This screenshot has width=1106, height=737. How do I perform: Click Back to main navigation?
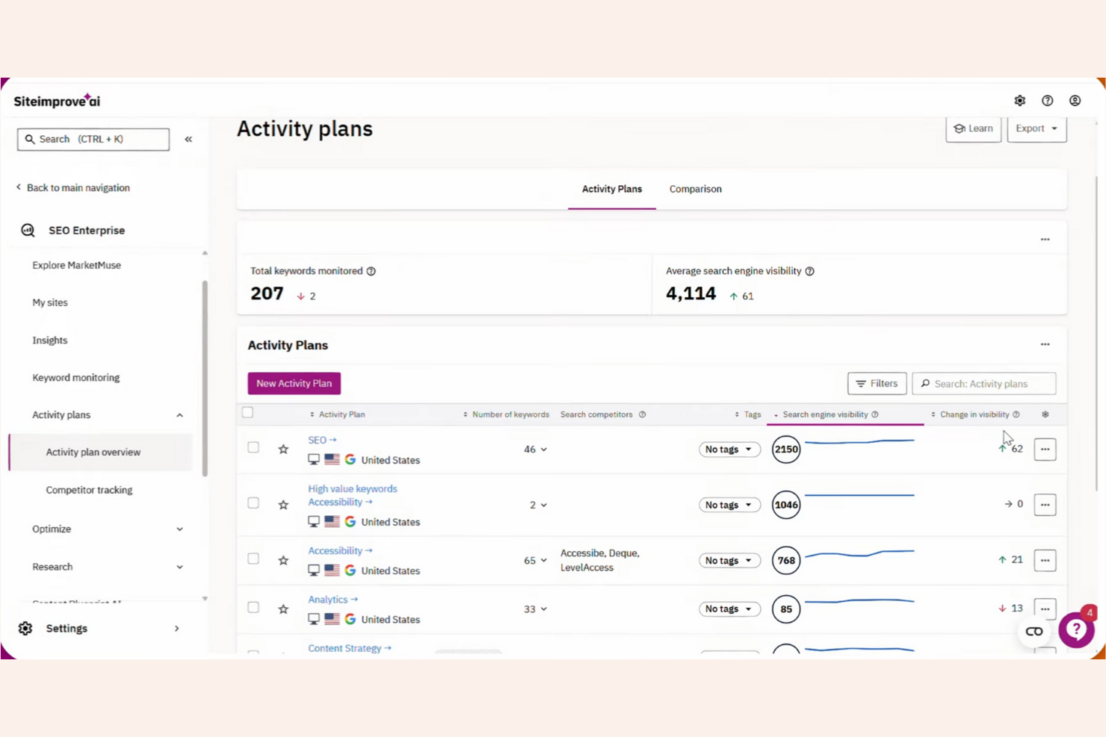(x=73, y=187)
